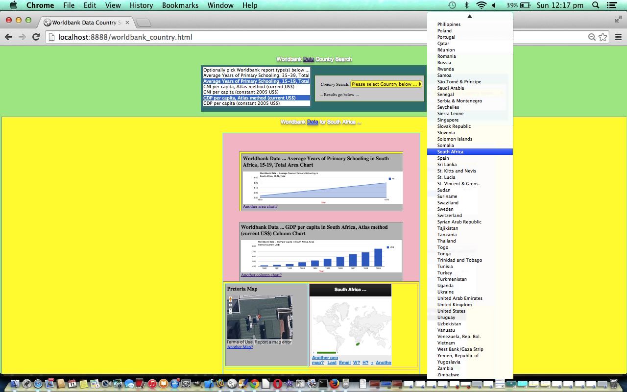The height and width of the screenshot is (392, 627).
Task: Click the 'W?' link under geo map
Action: [x=357, y=363]
